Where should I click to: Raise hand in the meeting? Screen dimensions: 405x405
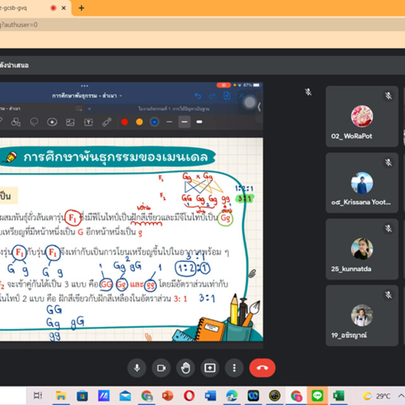point(185,368)
